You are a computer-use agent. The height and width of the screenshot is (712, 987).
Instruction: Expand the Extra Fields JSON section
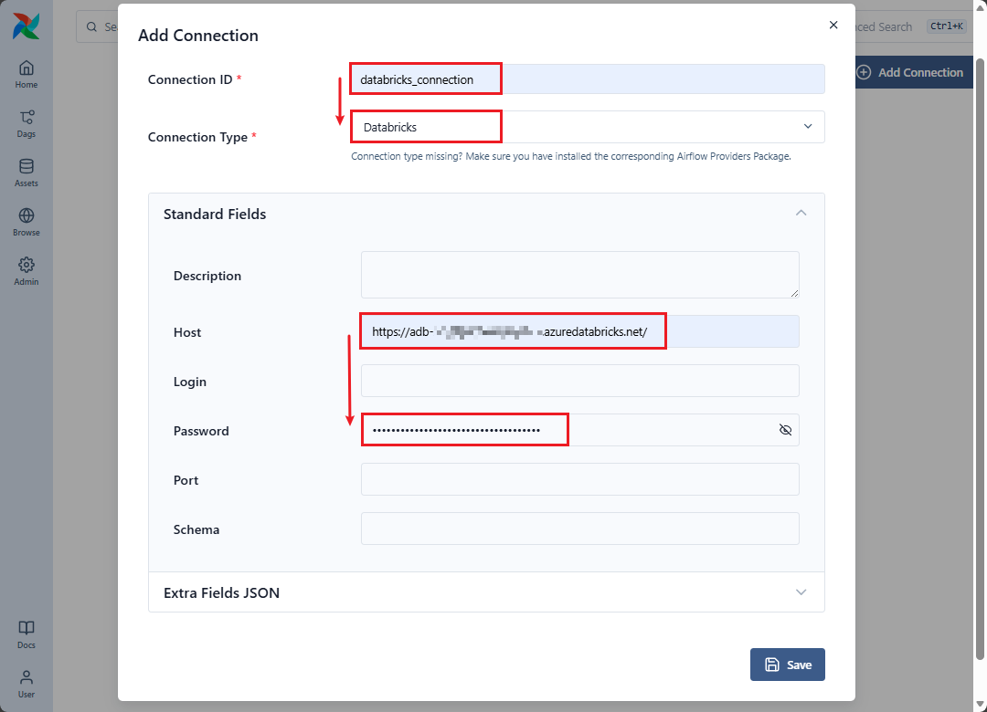pyautogui.click(x=801, y=592)
